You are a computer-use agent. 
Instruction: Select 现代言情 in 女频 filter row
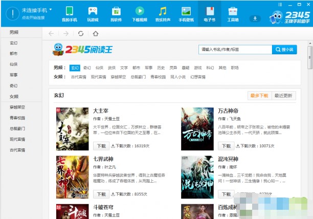coord(98,77)
